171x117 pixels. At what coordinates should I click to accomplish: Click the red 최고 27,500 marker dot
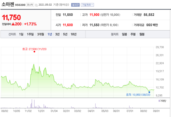[34, 52]
